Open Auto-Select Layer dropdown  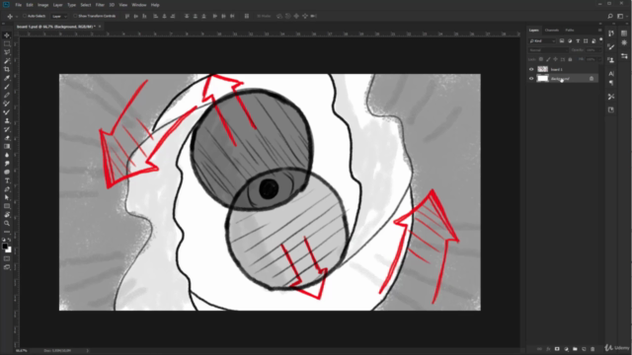[59, 16]
